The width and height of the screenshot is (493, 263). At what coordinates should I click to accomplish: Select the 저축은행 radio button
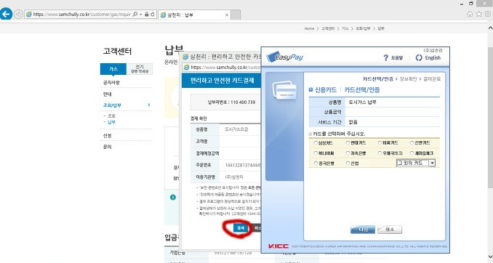pos(348,153)
